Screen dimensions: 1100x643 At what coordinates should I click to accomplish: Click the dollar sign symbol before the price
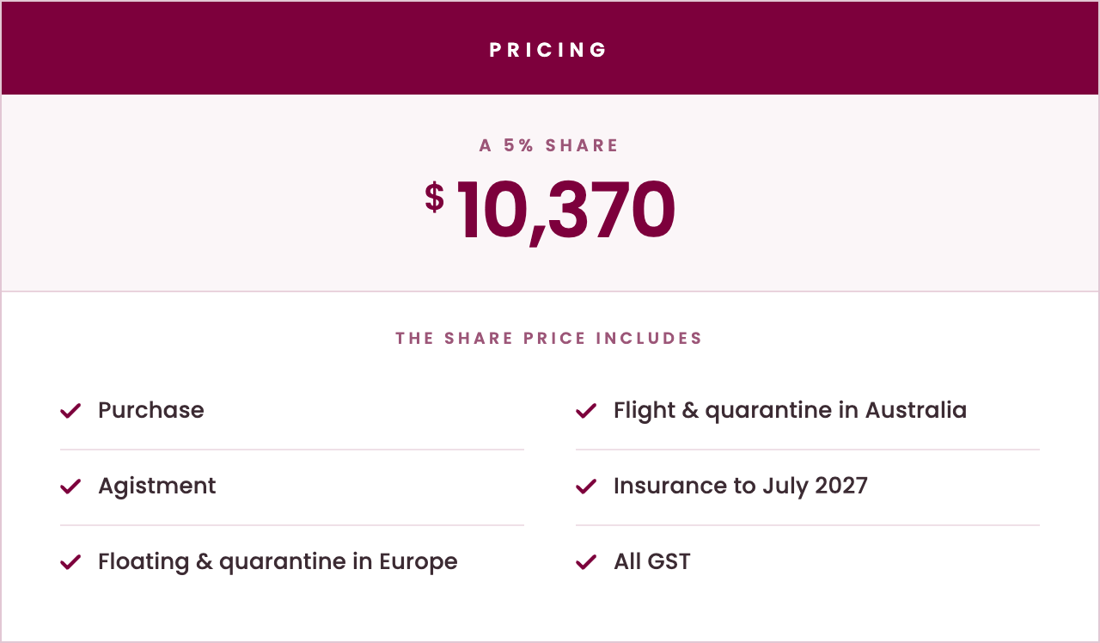click(435, 197)
